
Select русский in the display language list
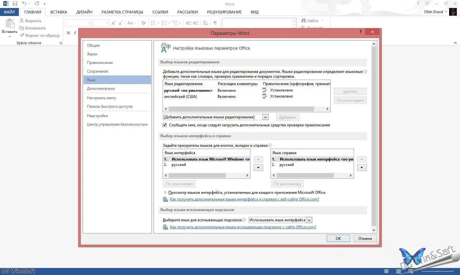point(206,165)
